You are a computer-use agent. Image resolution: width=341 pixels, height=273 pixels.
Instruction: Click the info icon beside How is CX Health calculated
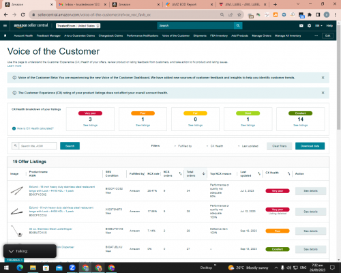point(14,128)
